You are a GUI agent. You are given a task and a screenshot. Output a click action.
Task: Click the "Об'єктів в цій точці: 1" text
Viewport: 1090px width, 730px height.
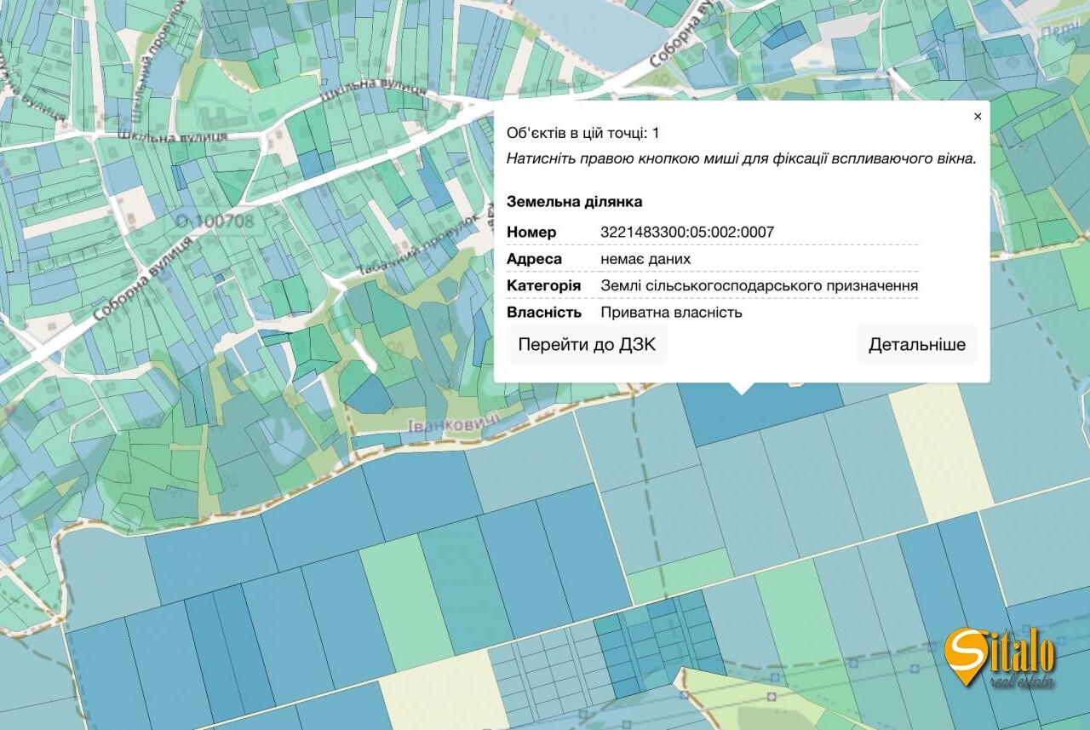582,133
